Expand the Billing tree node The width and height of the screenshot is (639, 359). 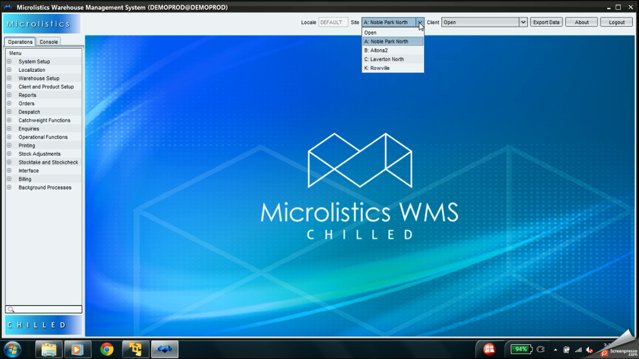coord(9,179)
